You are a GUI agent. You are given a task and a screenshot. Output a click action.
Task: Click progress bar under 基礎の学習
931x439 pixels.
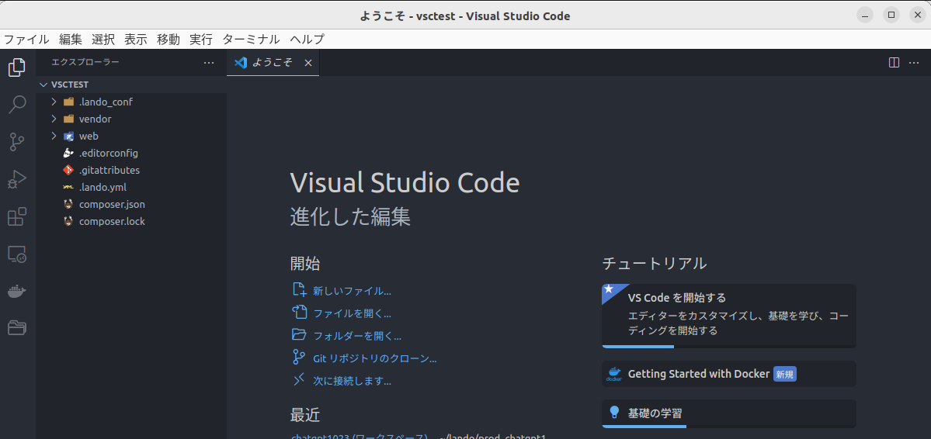(x=729, y=426)
